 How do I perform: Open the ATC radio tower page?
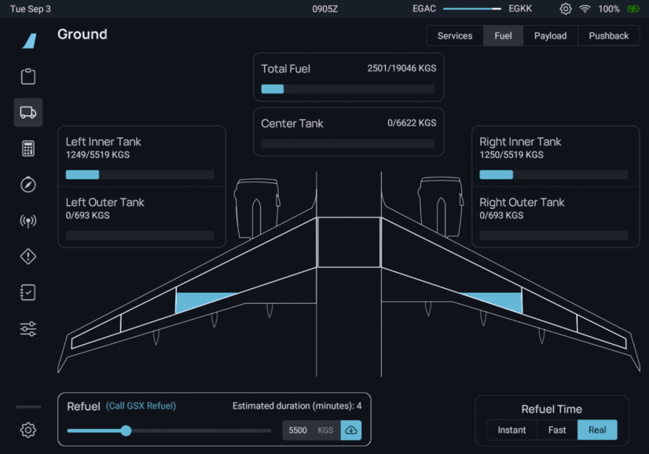pos(28,221)
